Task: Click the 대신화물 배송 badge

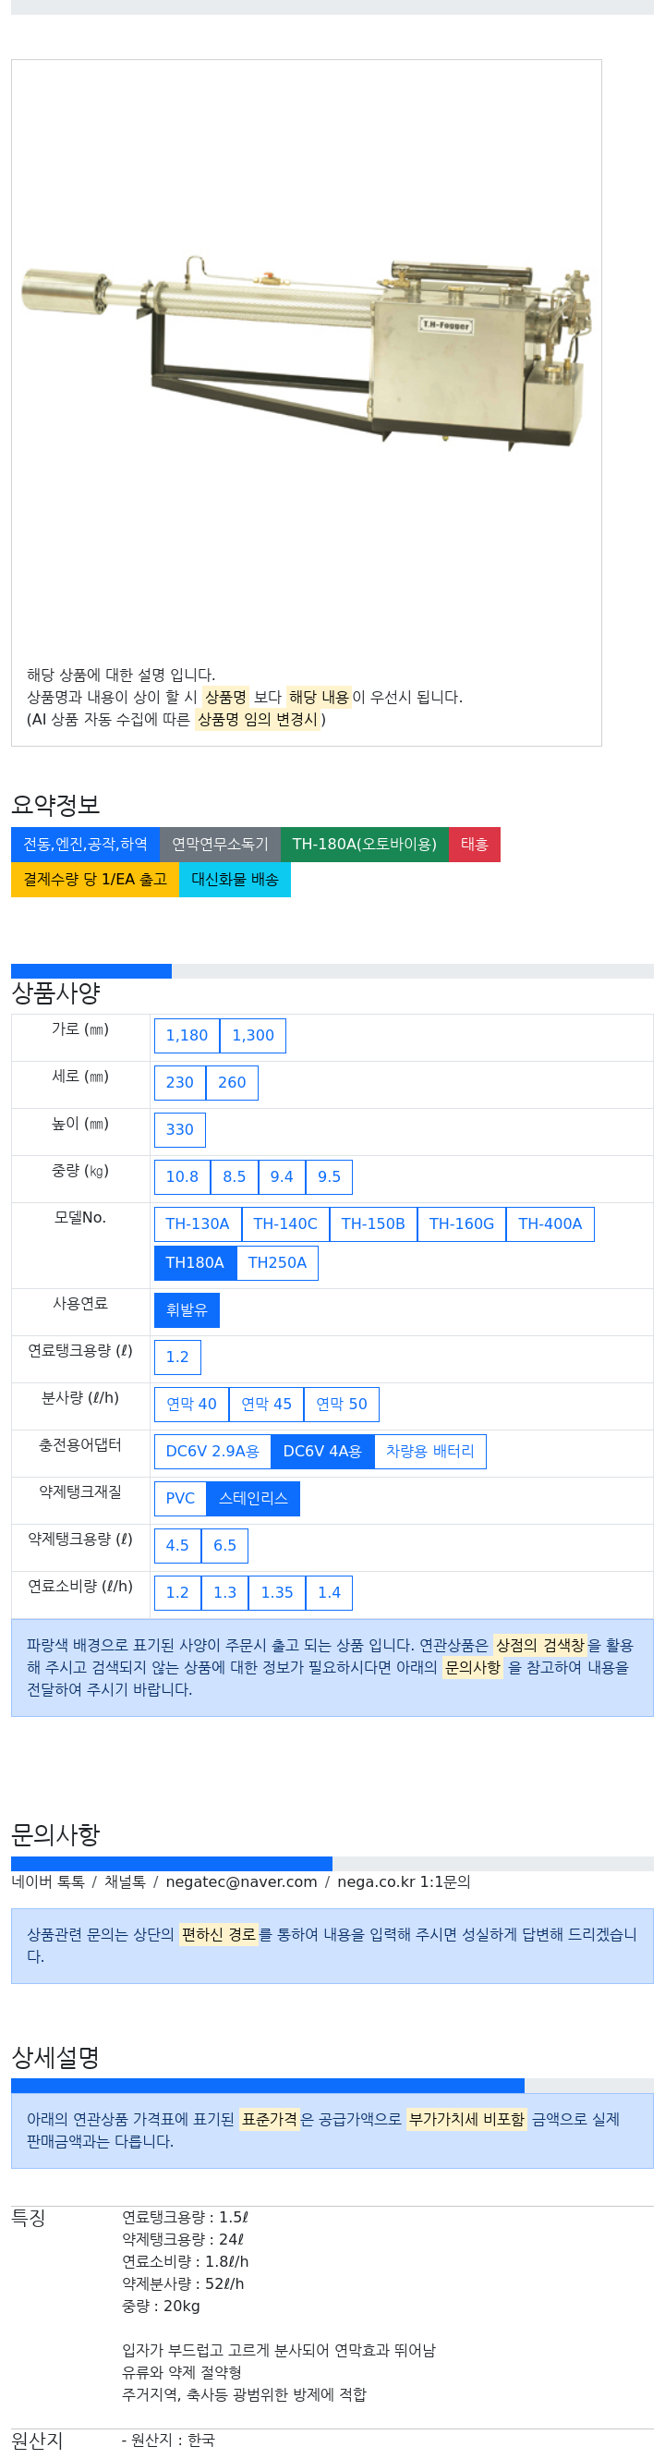Action: tap(235, 880)
